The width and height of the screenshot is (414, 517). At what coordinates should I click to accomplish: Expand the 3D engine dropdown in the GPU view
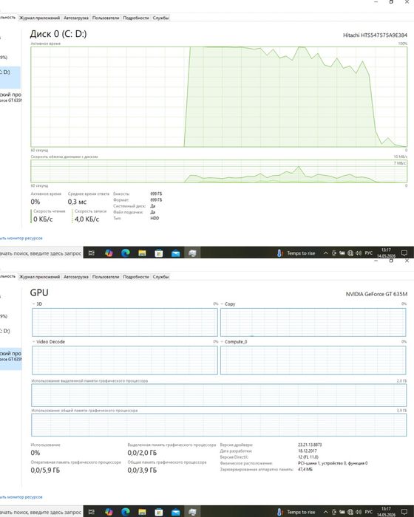coord(34,304)
